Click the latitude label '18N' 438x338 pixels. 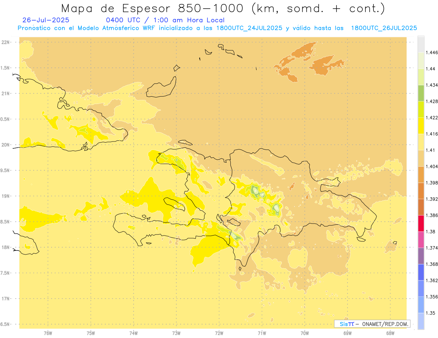[x=5, y=247]
